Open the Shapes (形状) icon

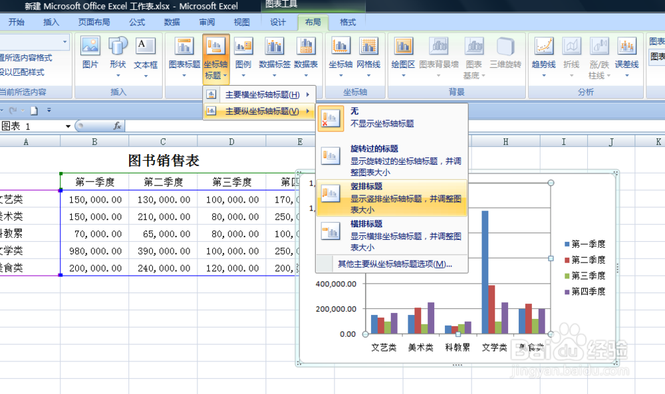(118, 47)
